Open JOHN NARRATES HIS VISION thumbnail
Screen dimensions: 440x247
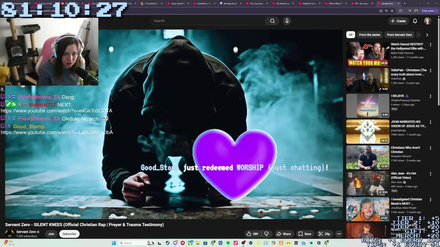click(x=367, y=131)
